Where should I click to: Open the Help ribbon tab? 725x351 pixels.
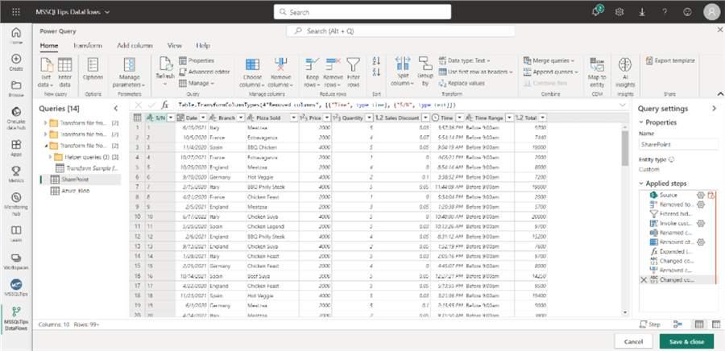[x=203, y=46]
